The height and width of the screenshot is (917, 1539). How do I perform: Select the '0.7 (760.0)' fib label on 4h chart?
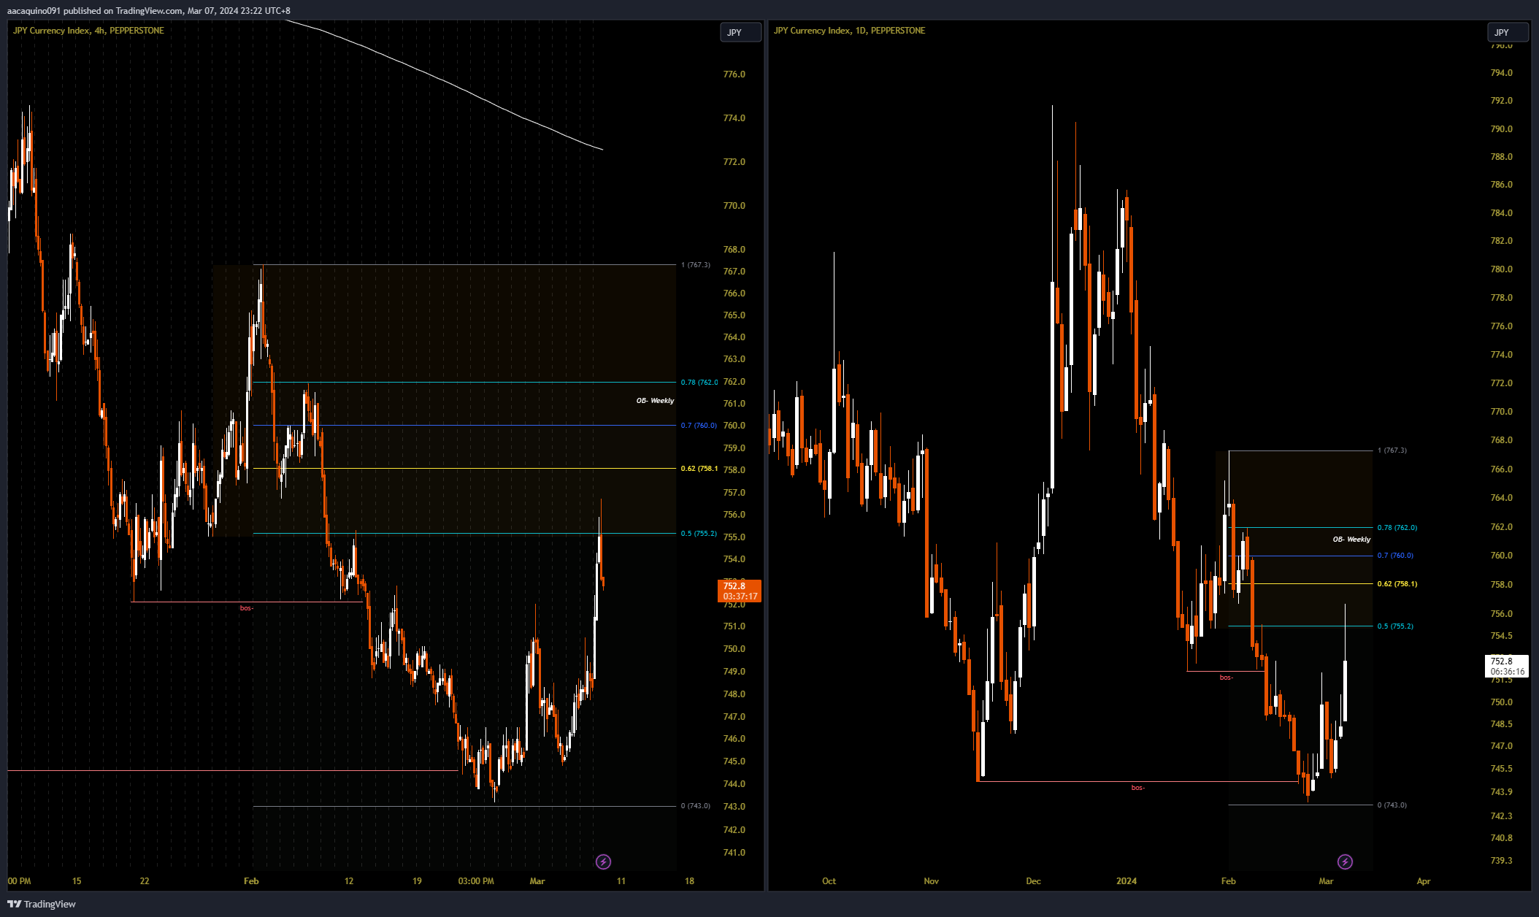click(699, 426)
